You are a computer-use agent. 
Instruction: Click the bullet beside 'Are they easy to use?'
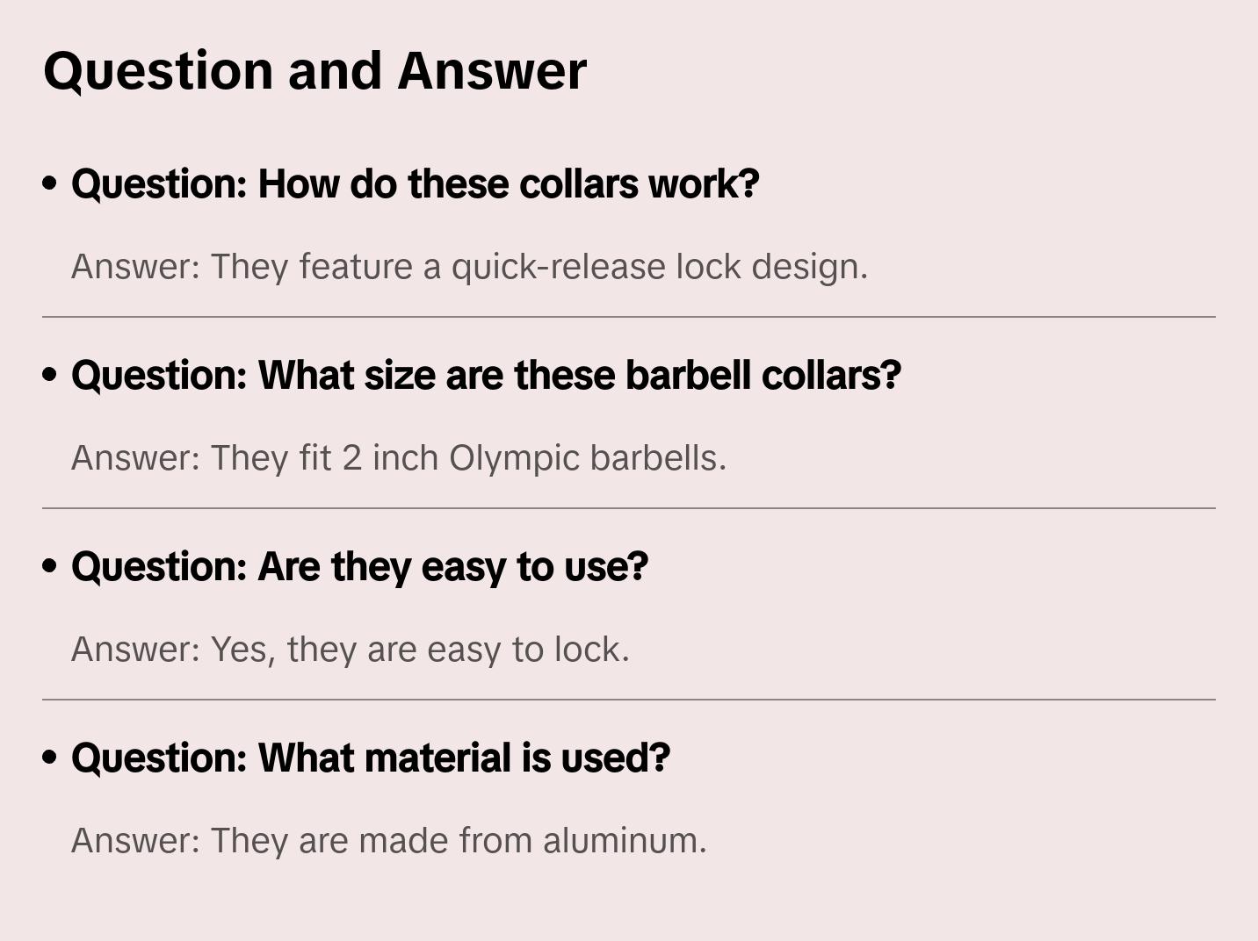click(50, 566)
